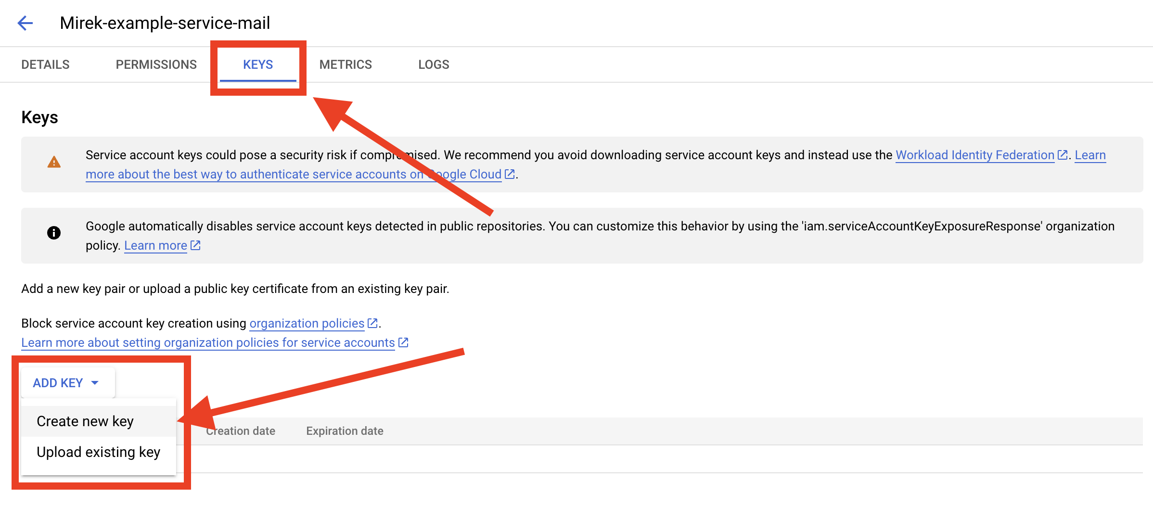
Task: Click the 'Expiration date' column header
Action: tap(345, 431)
